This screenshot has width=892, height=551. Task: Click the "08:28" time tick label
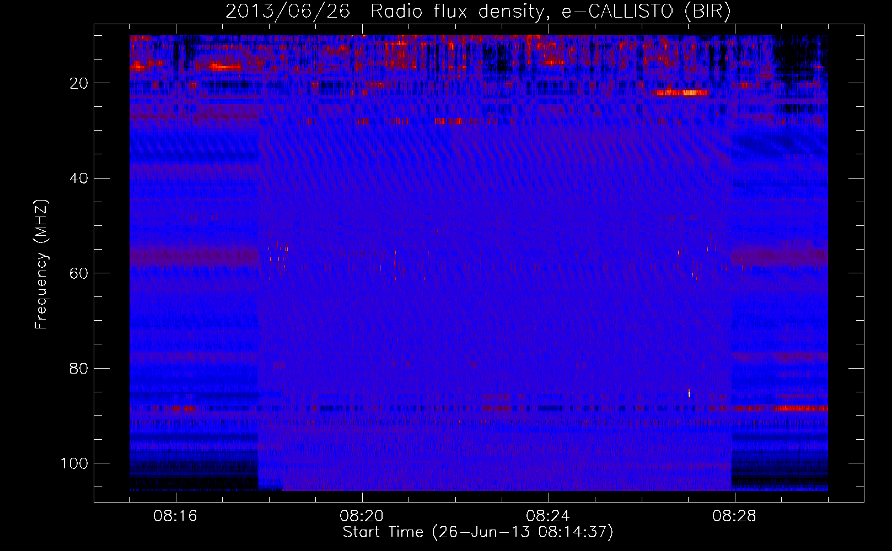(x=734, y=516)
